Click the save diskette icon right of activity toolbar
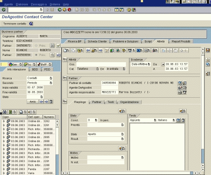The image size is (211, 175). pyautogui.click(x=207, y=50)
